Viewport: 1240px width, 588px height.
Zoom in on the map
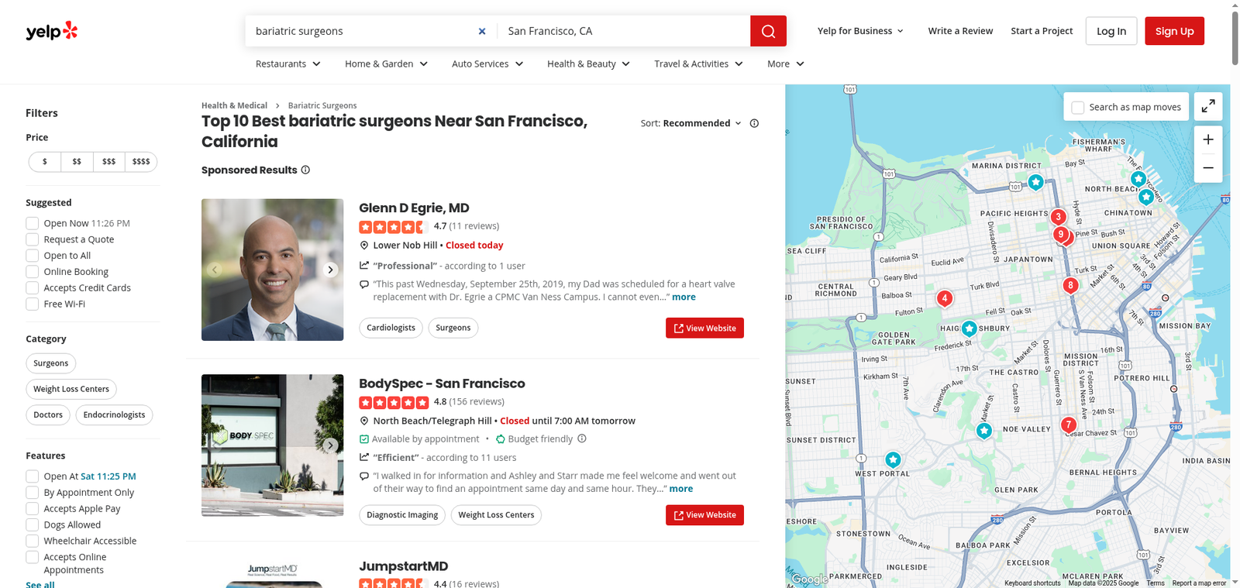pyautogui.click(x=1208, y=139)
